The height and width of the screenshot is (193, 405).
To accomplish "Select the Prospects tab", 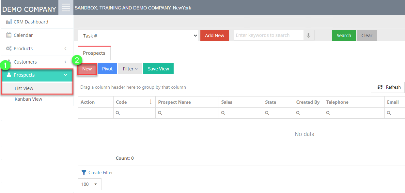I will pos(94,53).
